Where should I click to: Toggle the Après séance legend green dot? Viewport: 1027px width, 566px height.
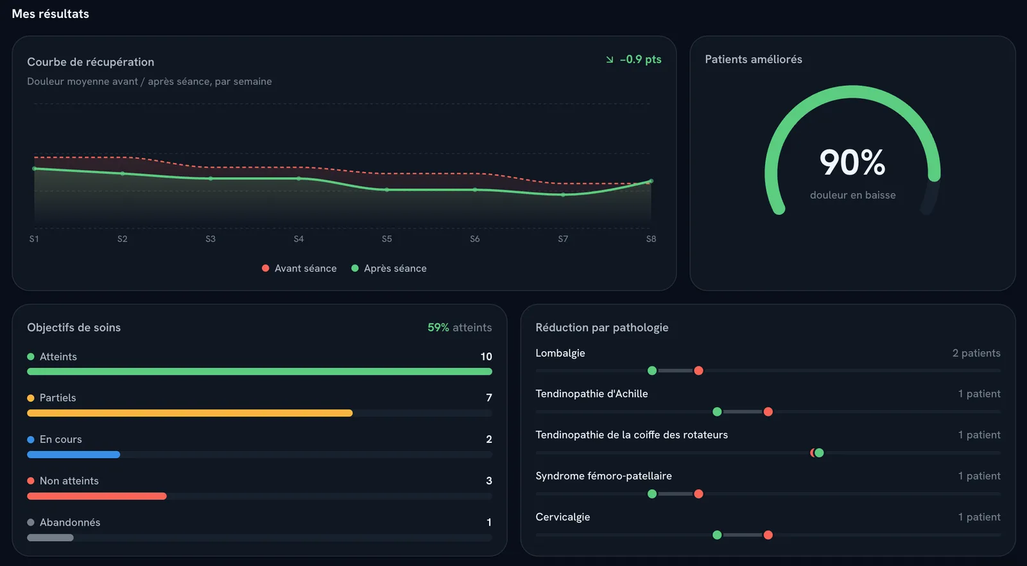click(355, 268)
